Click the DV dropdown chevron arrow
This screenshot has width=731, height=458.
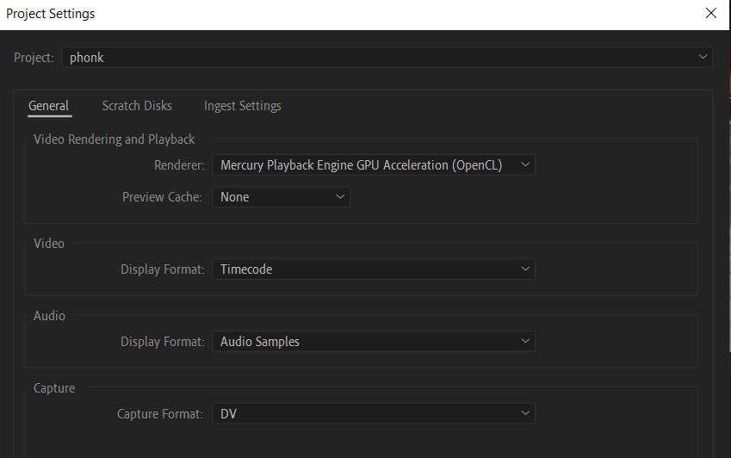(525, 414)
